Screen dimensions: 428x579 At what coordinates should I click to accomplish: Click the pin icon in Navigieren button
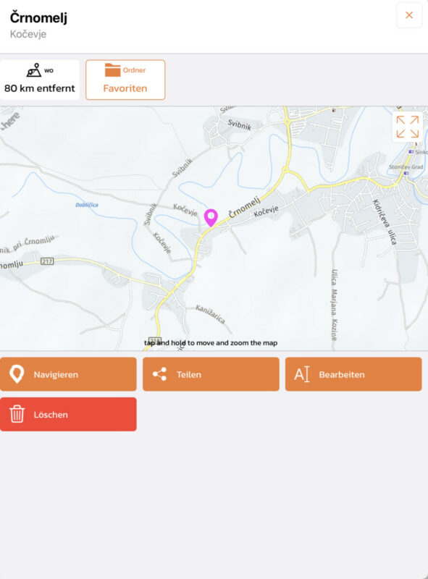(17, 374)
